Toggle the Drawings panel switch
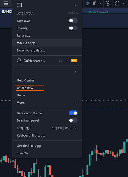Screen dimensions: 128x177 pos(73,120)
